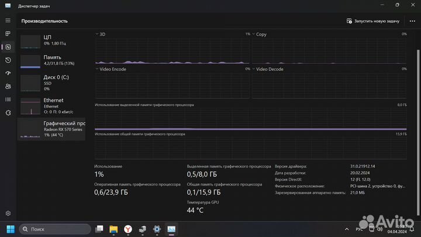This screenshot has width=421, height=237.
Task: Expand the 3D graph engine dropdown
Action: (97, 35)
